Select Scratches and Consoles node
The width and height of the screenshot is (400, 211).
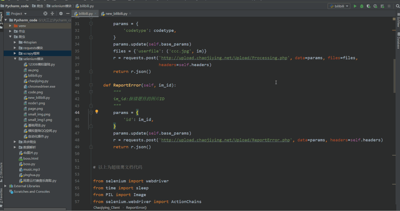[32, 192]
